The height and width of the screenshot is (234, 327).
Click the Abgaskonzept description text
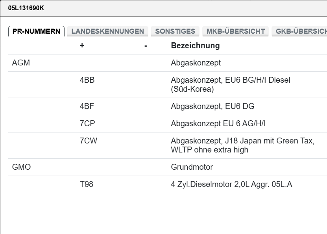click(x=196, y=63)
